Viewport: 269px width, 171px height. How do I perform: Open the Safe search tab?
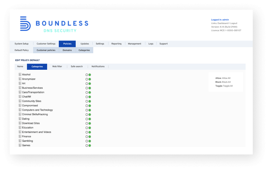[x=77, y=67]
